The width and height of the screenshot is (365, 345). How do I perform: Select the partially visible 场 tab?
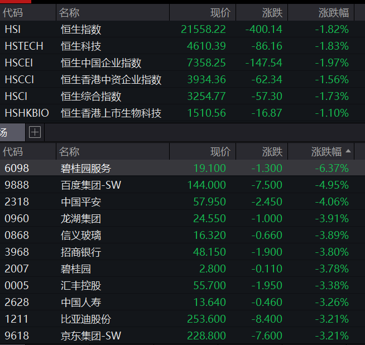coord(4,132)
